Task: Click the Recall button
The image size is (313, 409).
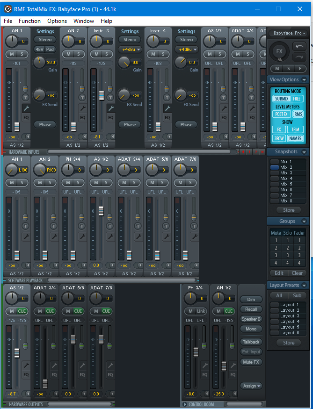Action: coord(251,309)
